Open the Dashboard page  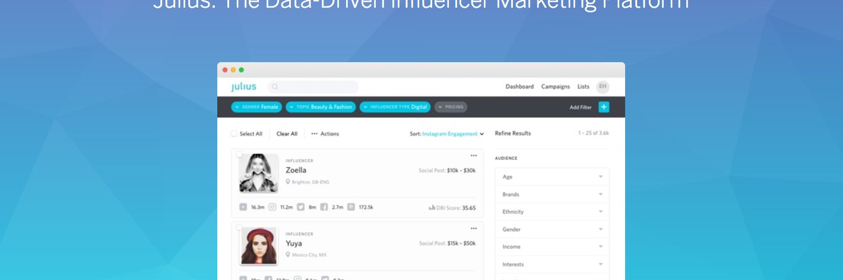(519, 86)
